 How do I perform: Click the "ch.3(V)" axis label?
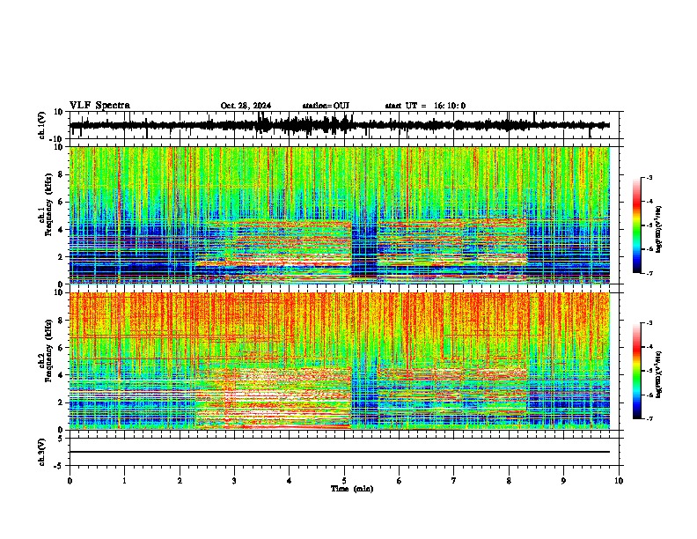click(x=42, y=453)
